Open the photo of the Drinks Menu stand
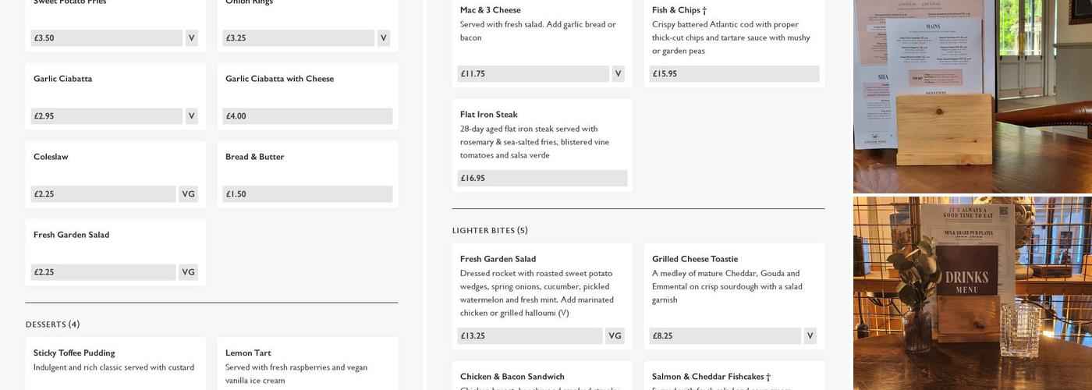This screenshot has height=390, width=1092. [972, 293]
